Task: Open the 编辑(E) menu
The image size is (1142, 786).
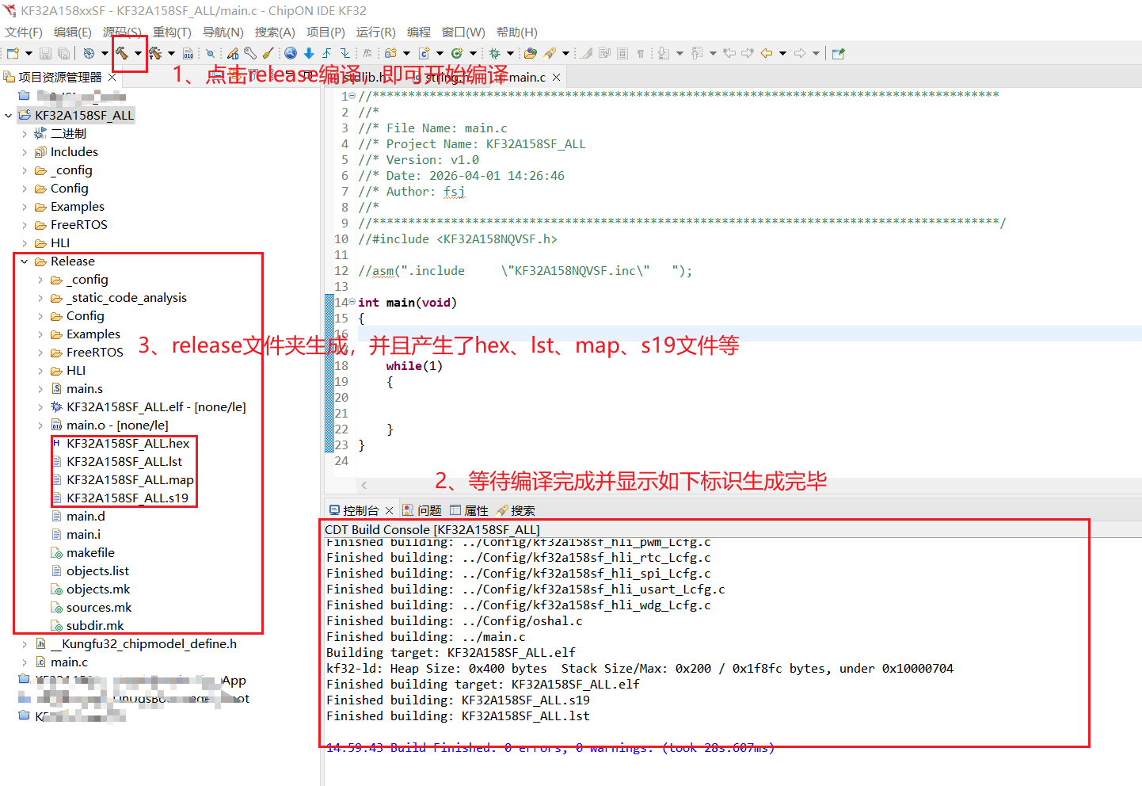Action: point(73,32)
